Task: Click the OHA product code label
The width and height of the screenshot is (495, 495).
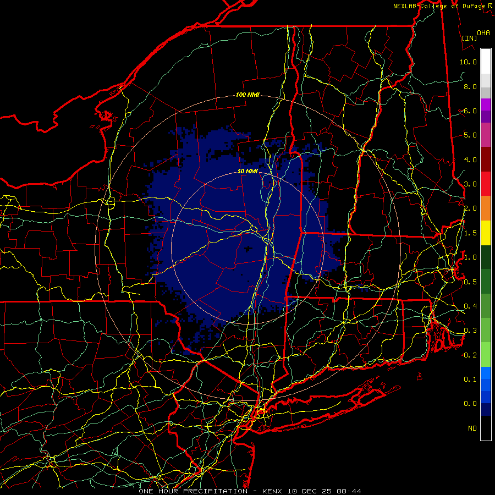Action: click(483, 33)
